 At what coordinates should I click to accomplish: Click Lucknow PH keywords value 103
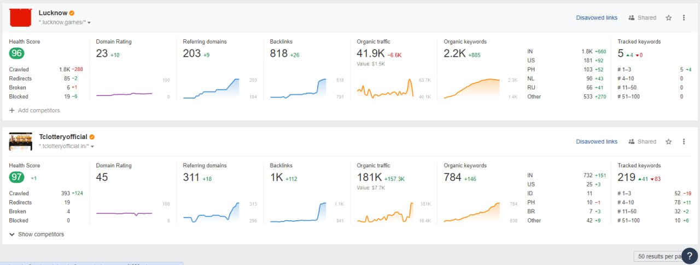[588, 69]
